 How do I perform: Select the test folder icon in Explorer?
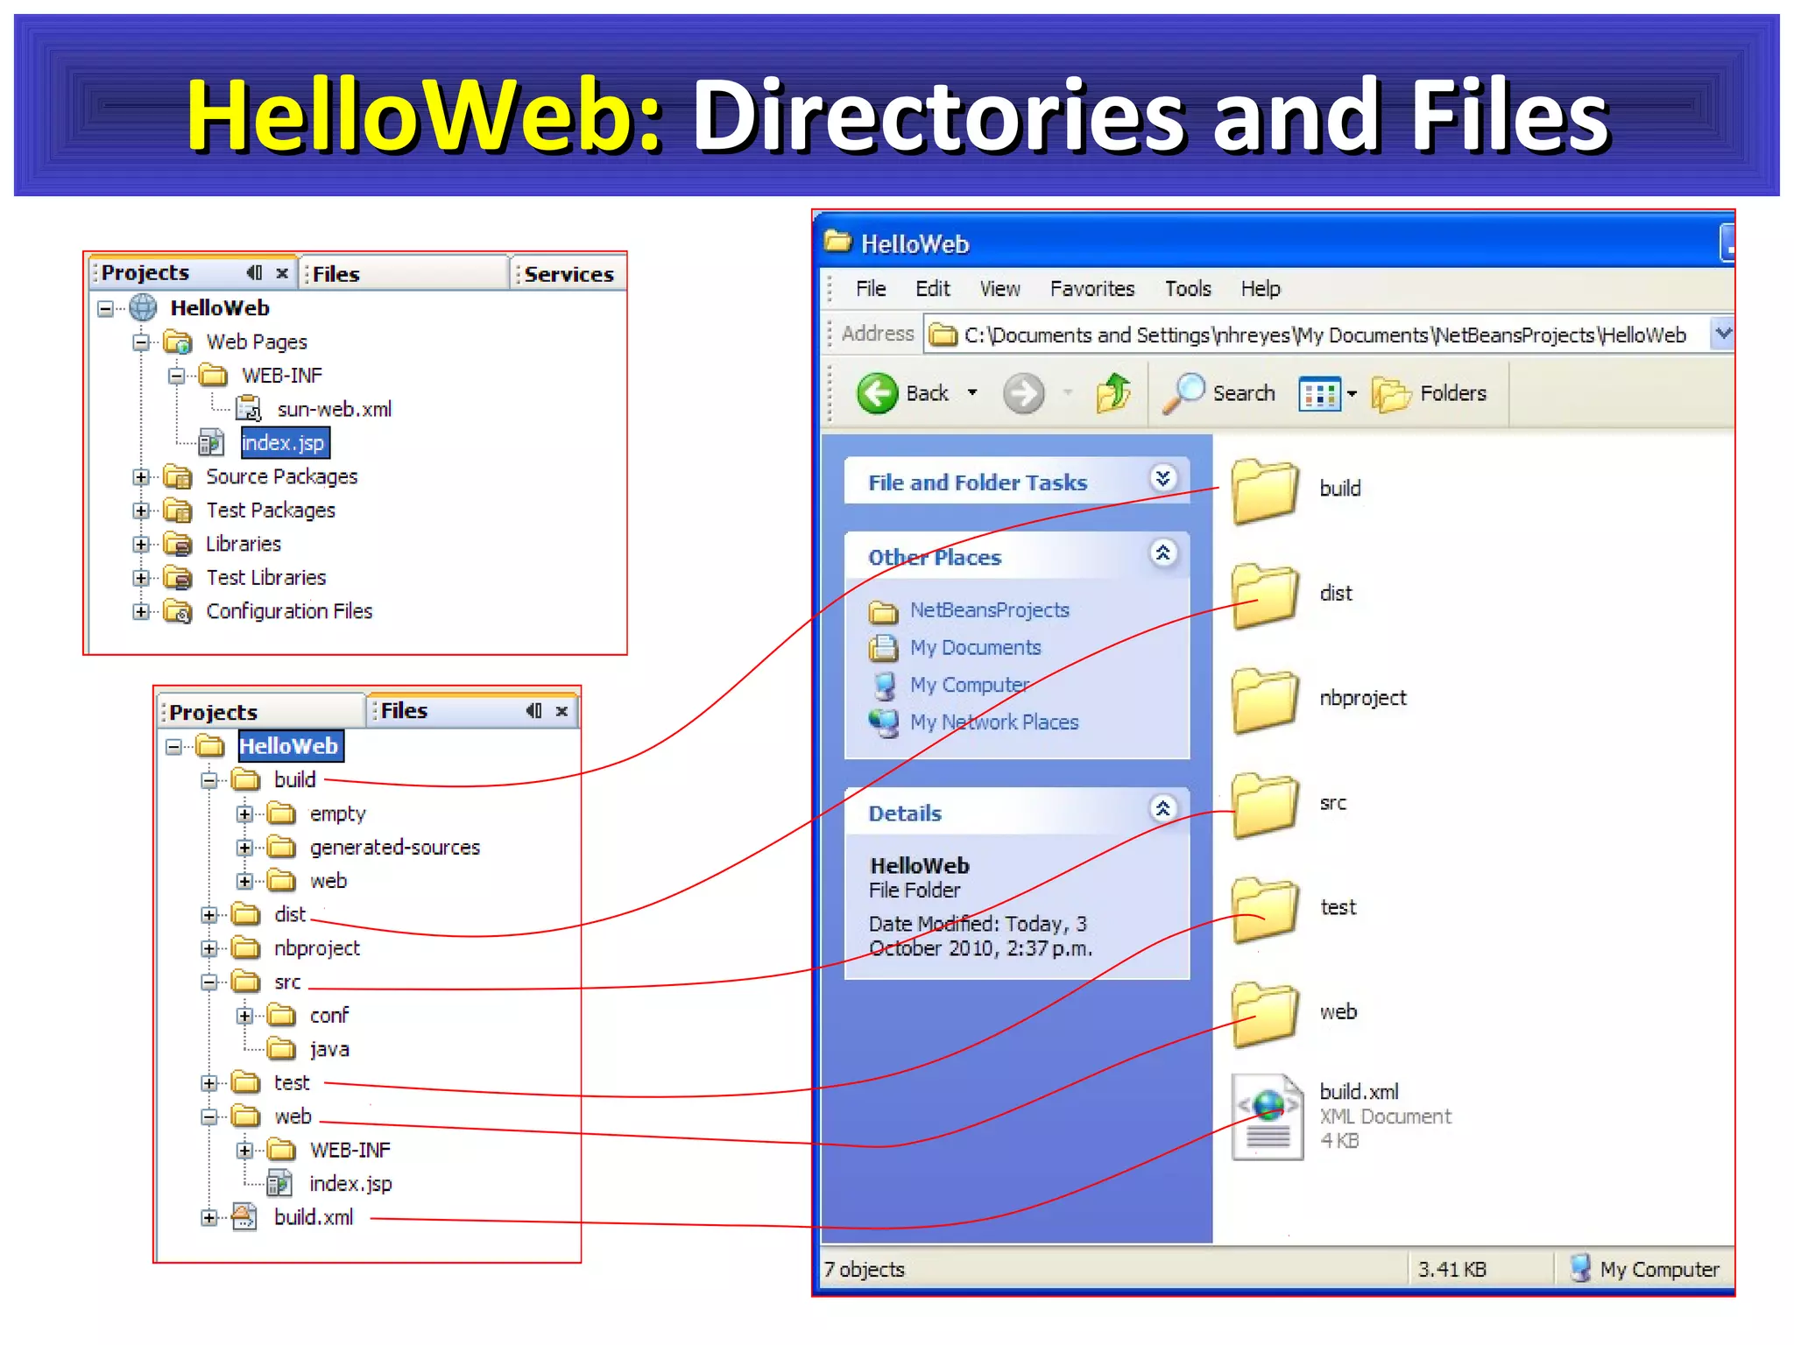[x=1265, y=910]
